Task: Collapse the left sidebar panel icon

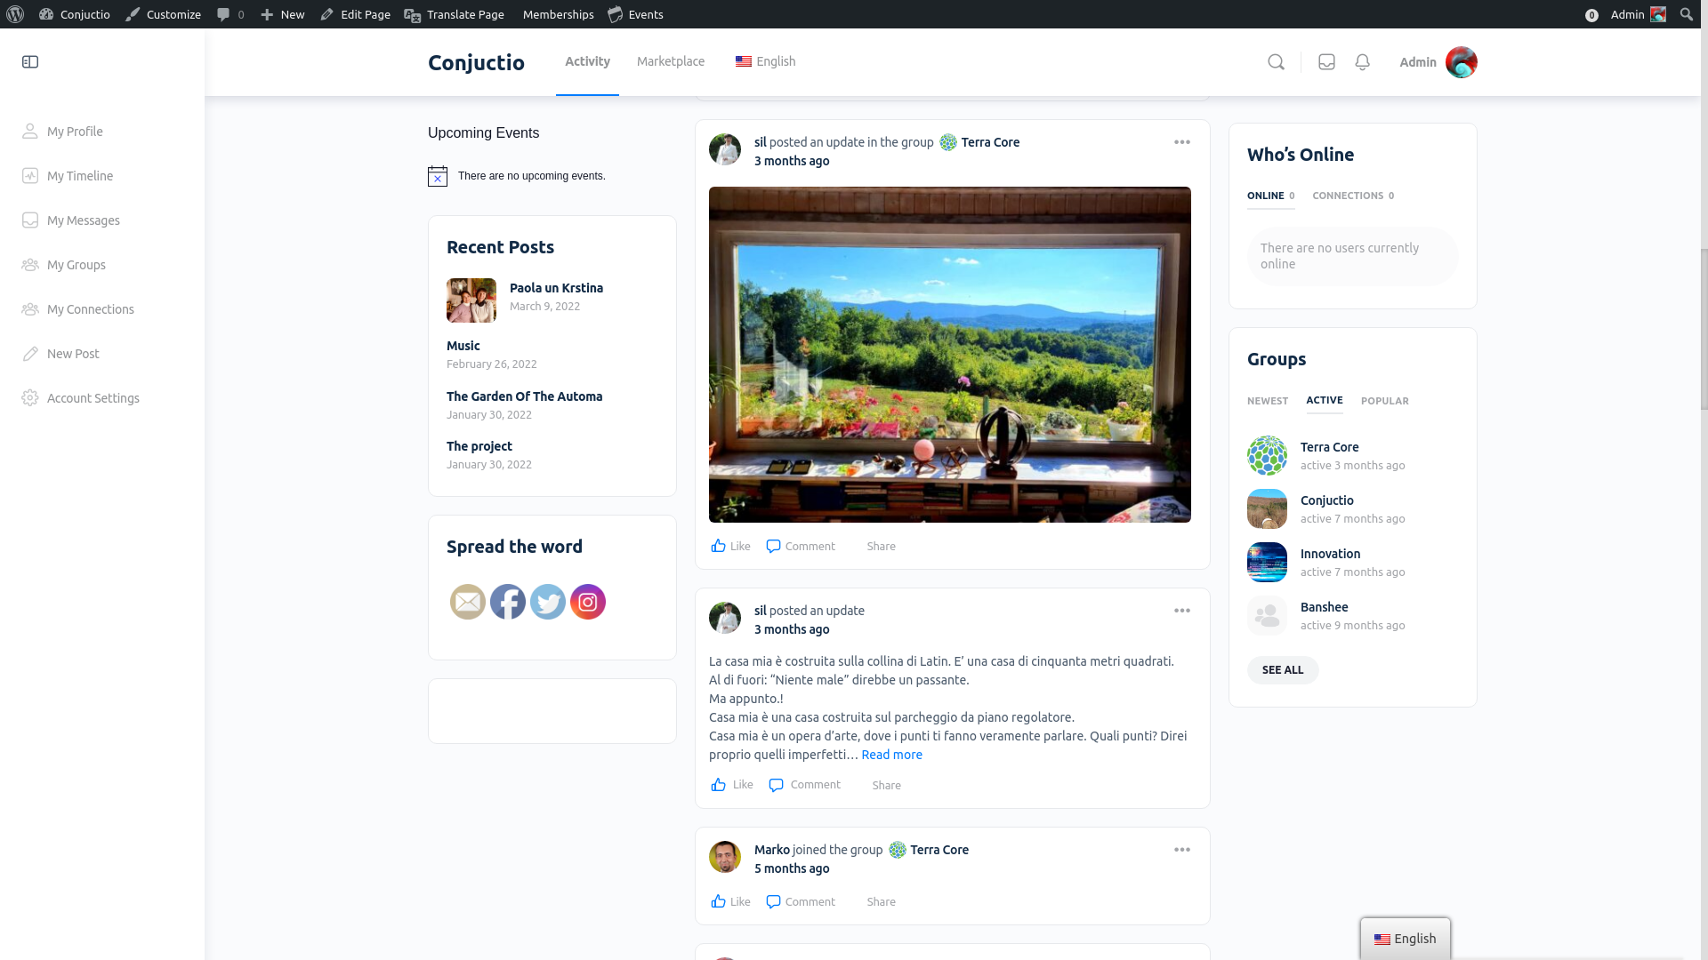Action: tap(30, 62)
